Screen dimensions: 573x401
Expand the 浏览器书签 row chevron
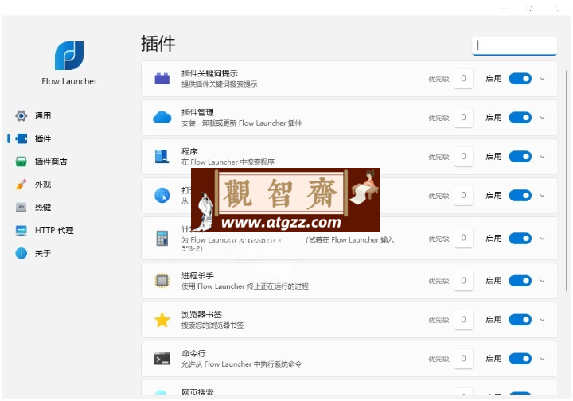(x=542, y=320)
